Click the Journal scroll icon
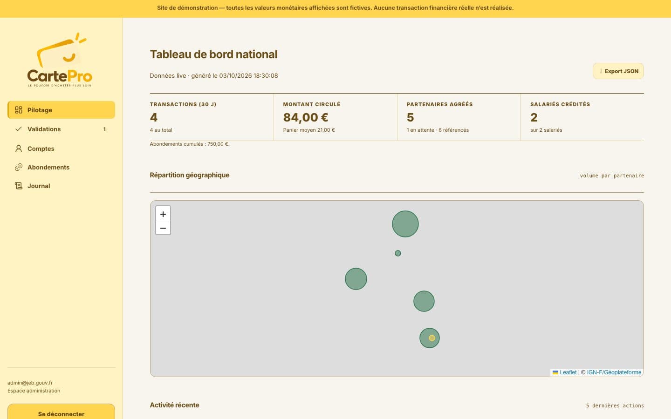The height and width of the screenshot is (419, 671). click(19, 186)
